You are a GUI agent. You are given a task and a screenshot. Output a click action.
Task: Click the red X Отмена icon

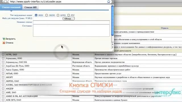click(4, 43)
